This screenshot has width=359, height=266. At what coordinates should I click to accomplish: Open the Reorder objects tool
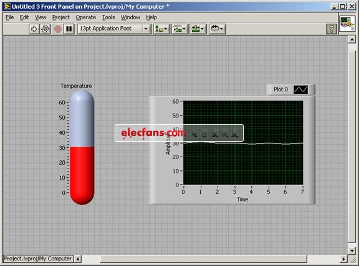(218, 29)
